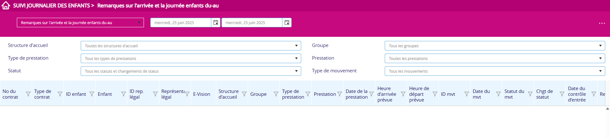Click SUIVI JOURNALIER DES ENFANTS breadcrumb

51,5
